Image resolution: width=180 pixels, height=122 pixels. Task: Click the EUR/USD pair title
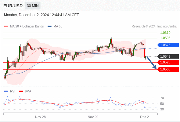pyautogui.click(x=13, y=6)
